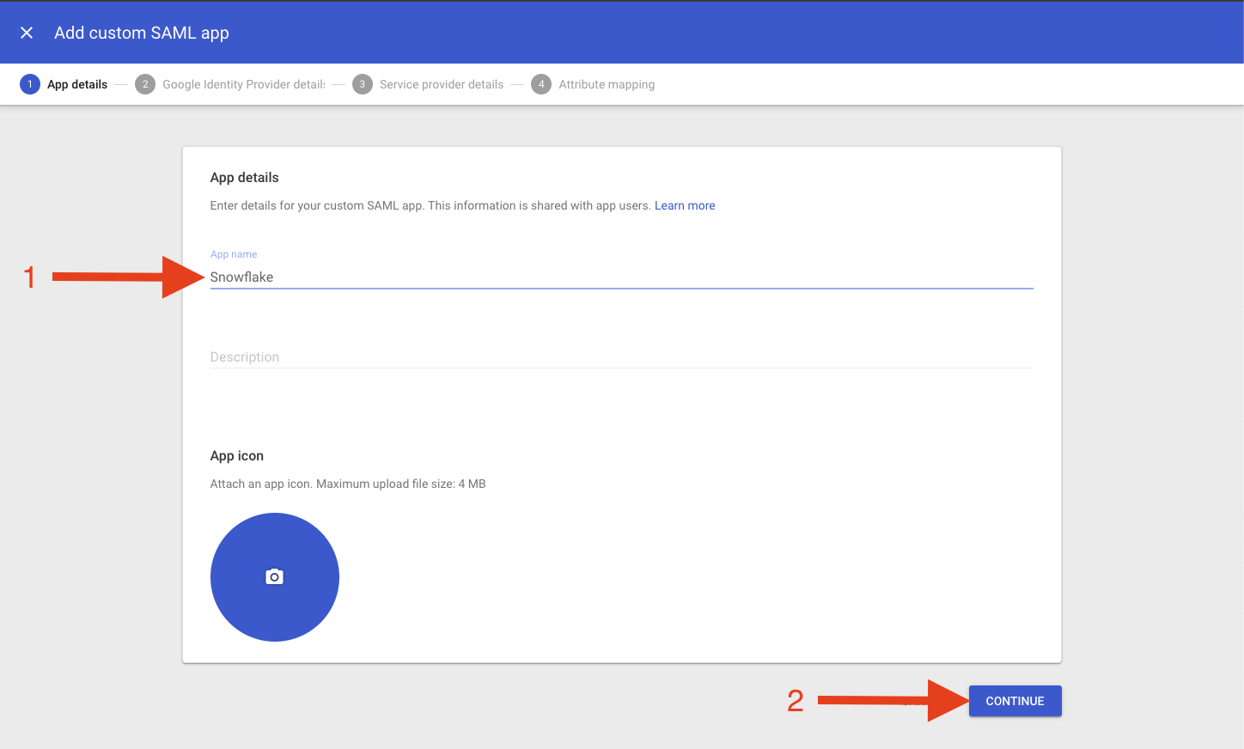
Task: Open the Attribute mapping step
Action: pyautogui.click(x=606, y=84)
